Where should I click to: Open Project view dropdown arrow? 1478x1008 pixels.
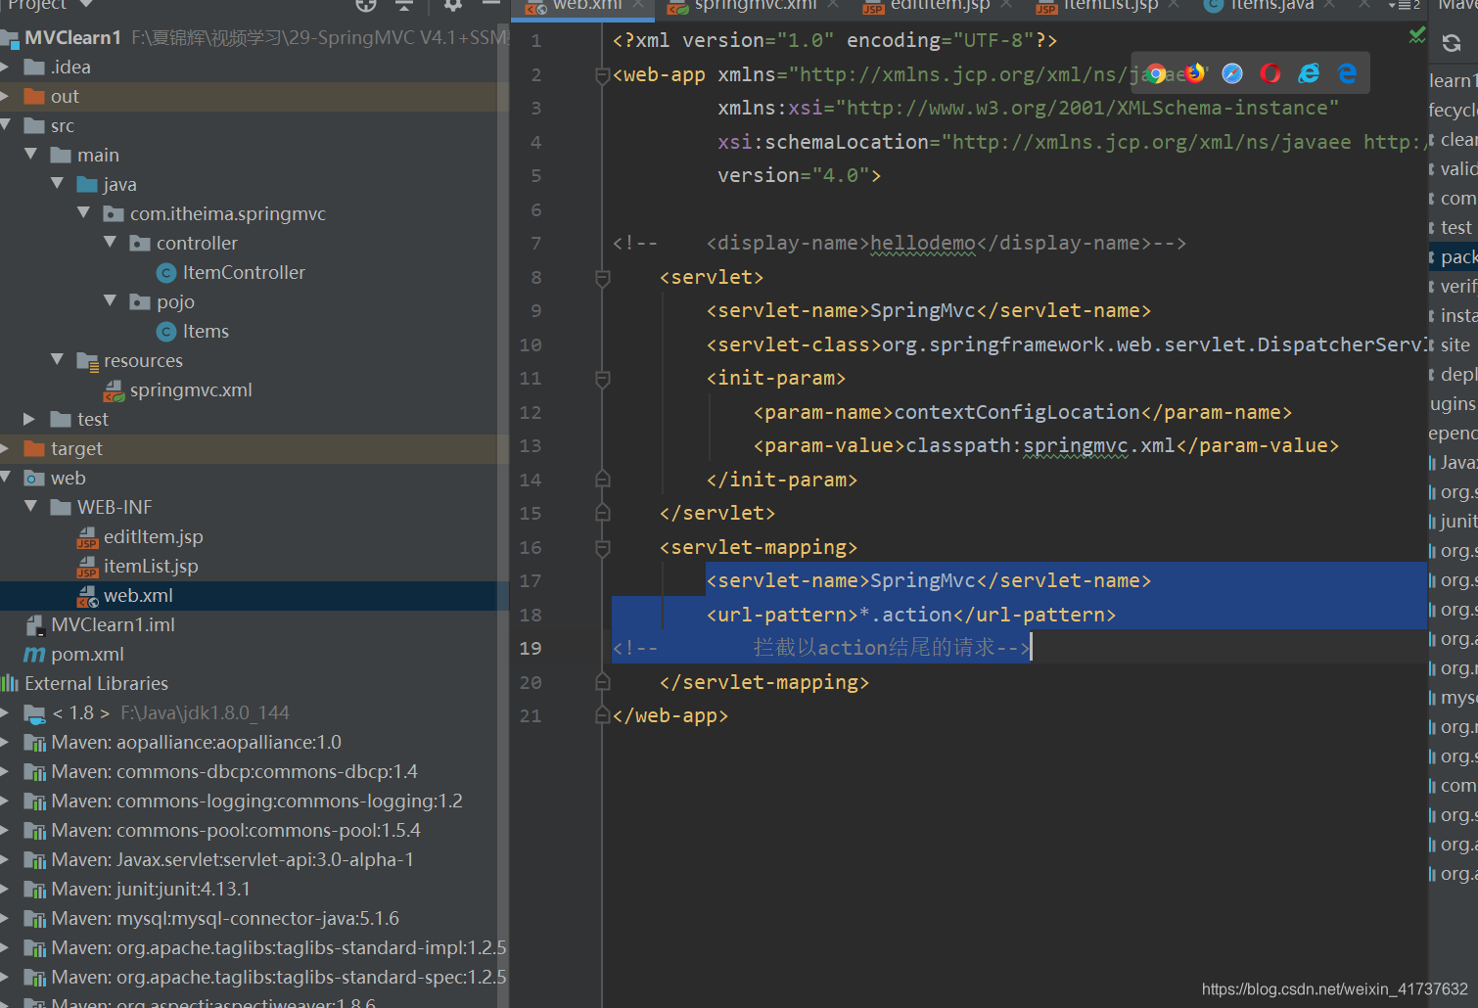[x=85, y=5]
